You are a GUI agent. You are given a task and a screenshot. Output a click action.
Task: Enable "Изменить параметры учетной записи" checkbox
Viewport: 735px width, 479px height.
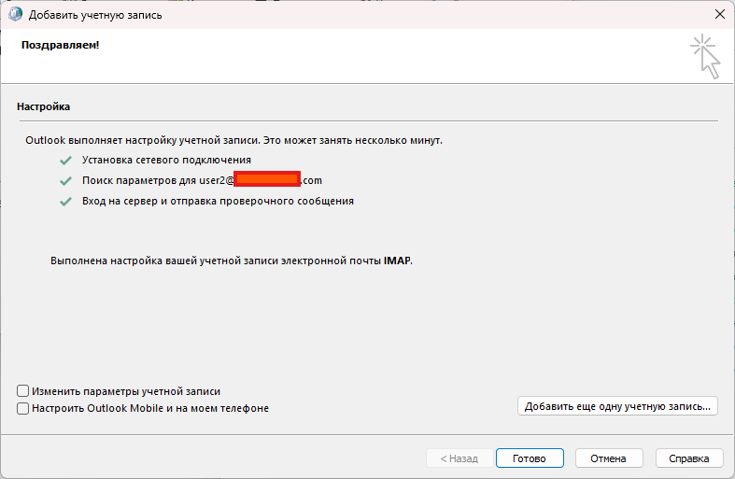(x=22, y=391)
